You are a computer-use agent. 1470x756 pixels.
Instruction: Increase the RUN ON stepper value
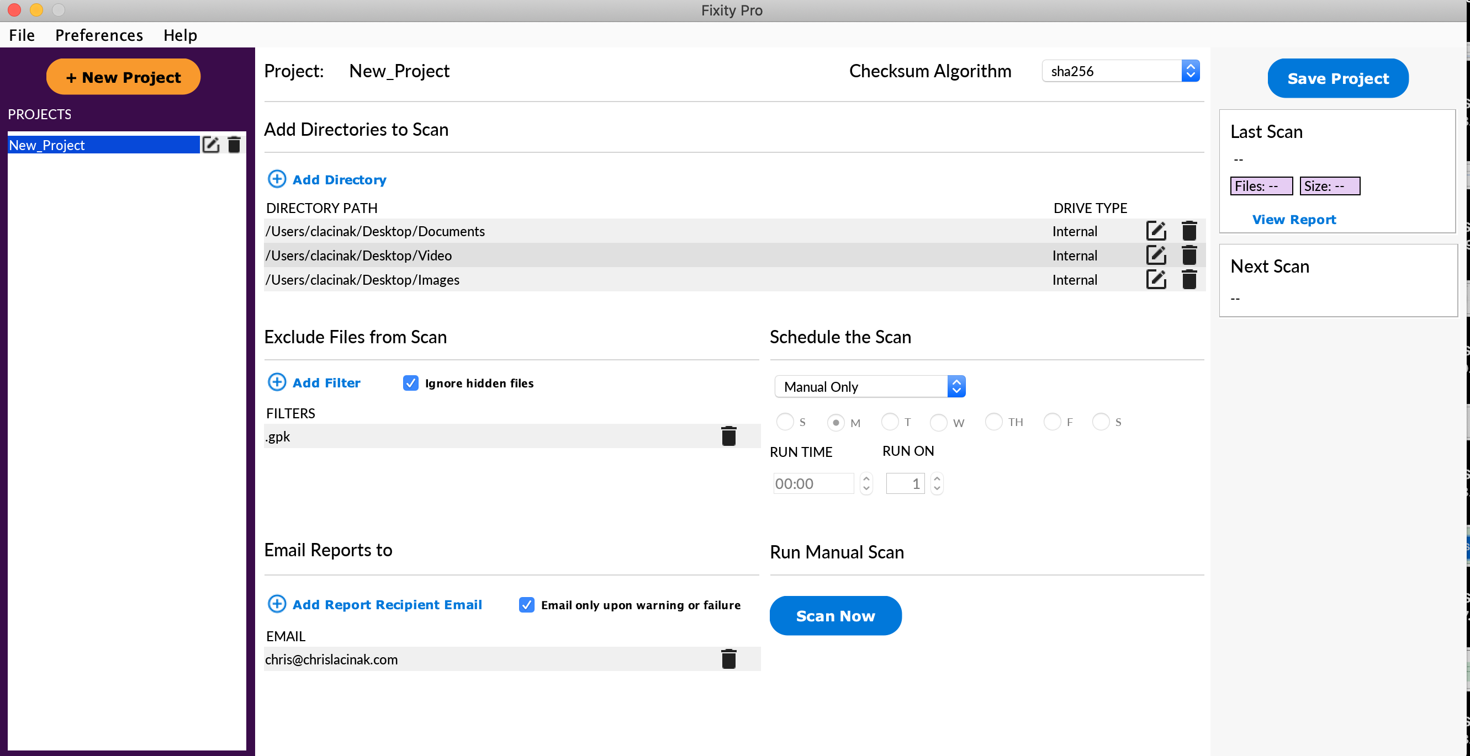[937, 478]
